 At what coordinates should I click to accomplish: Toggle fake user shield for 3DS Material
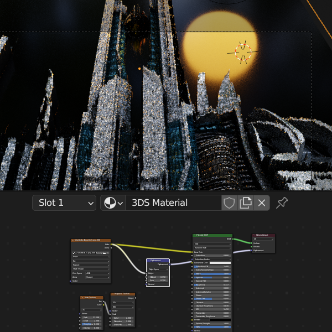(x=229, y=203)
